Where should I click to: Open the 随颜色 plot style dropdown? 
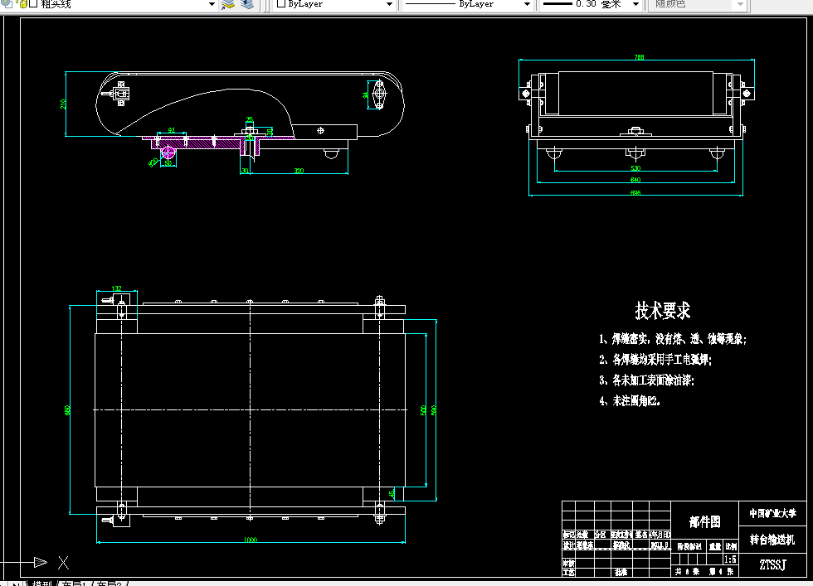point(740,4)
